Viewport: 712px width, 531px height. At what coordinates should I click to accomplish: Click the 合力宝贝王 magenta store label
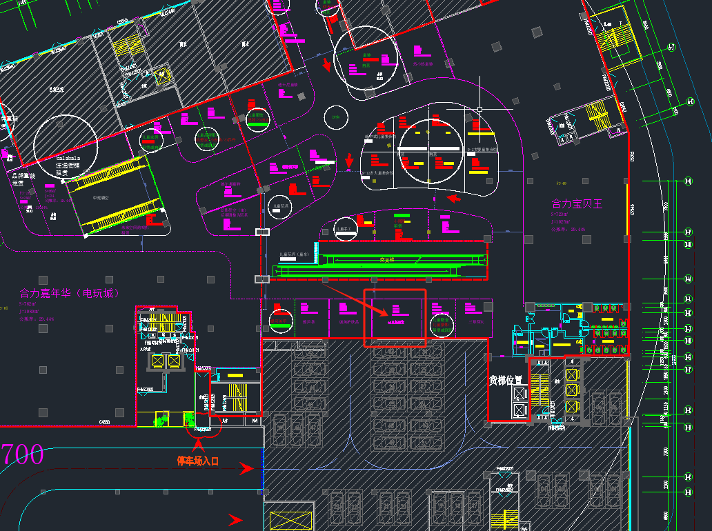[577, 204]
